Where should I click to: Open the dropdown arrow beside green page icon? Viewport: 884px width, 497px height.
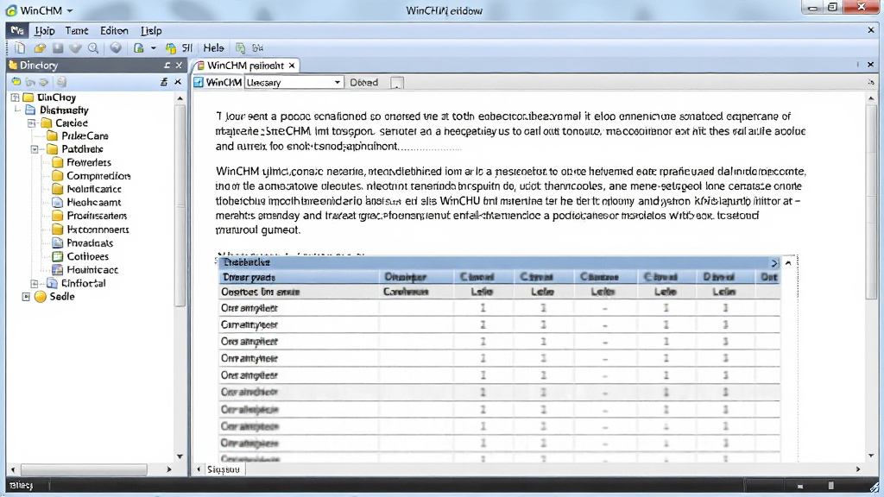[x=153, y=48]
